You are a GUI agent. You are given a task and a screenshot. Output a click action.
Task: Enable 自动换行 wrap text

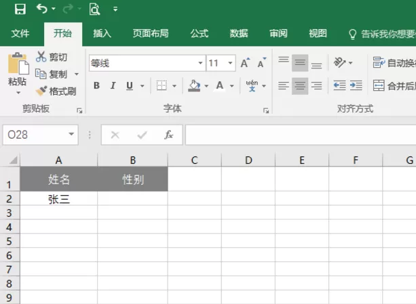click(x=394, y=63)
